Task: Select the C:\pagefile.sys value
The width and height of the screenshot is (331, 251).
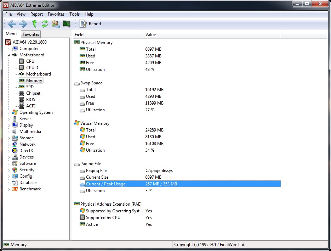Action: click(x=159, y=171)
